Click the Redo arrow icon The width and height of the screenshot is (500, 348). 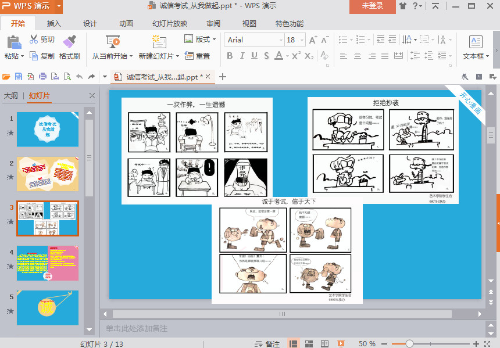coord(91,77)
